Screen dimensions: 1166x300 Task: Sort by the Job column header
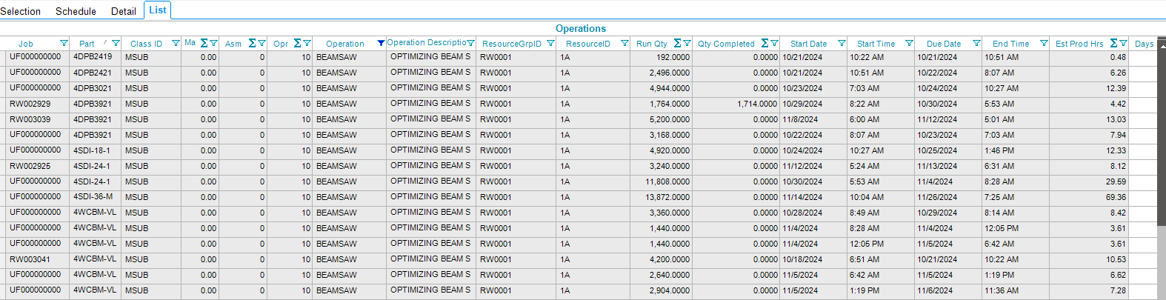[x=26, y=44]
